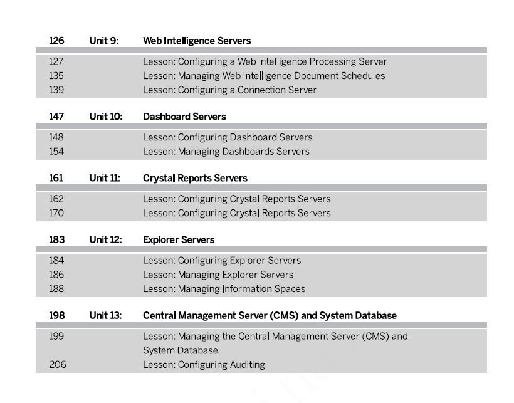Open lesson Managing the Central Management Server
514x403 pixels.
[x=275, y=343]
